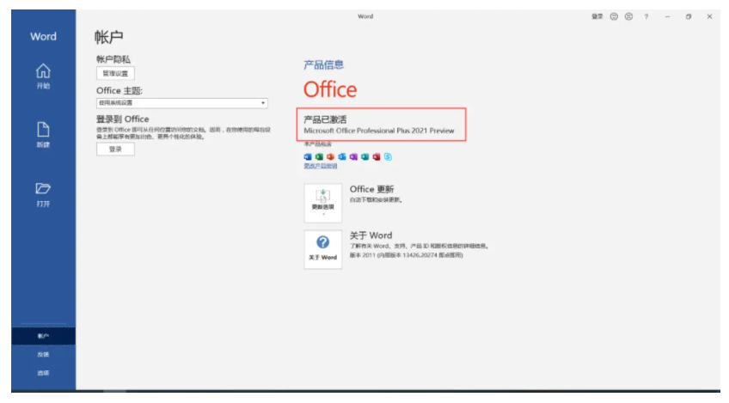Select the 选项 options tab in sidebar
Image resolution: width=729 pixels, height=403 pixels.
point(43,373)
